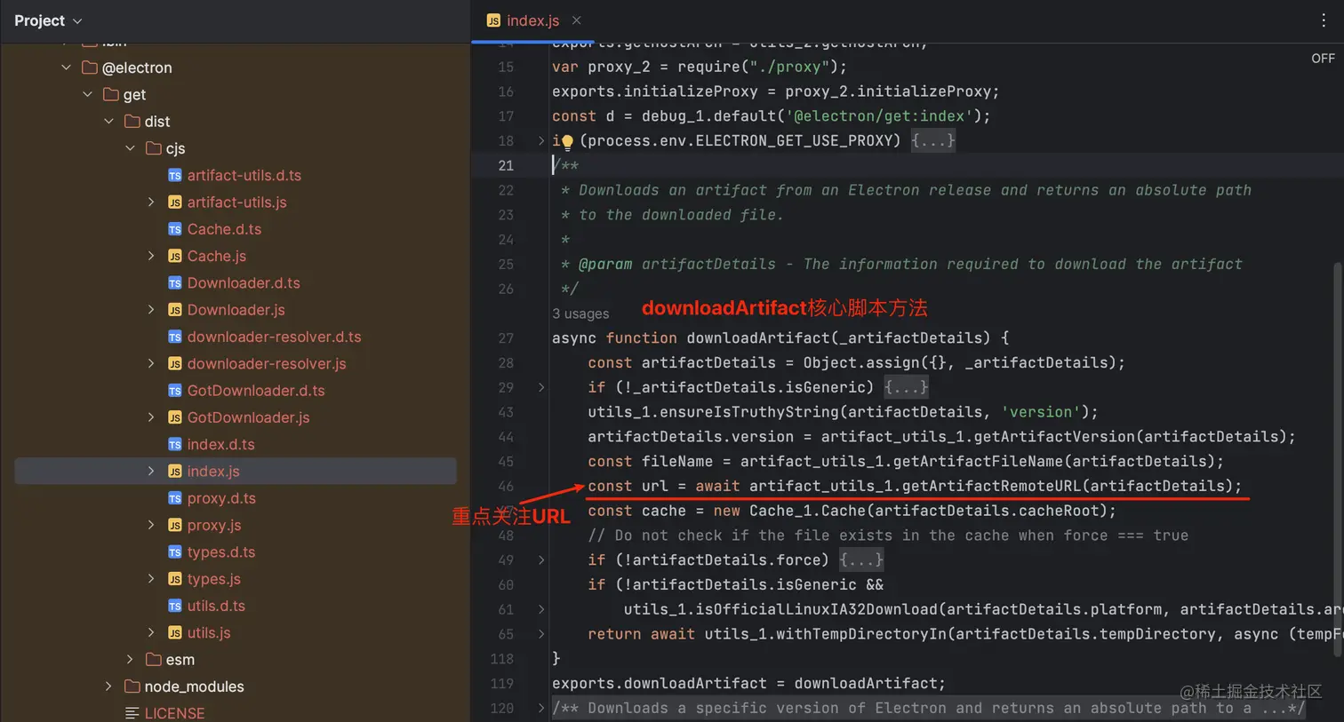Click the TS icon next to downloader-resolver.d.ts

tap(176, 337)
